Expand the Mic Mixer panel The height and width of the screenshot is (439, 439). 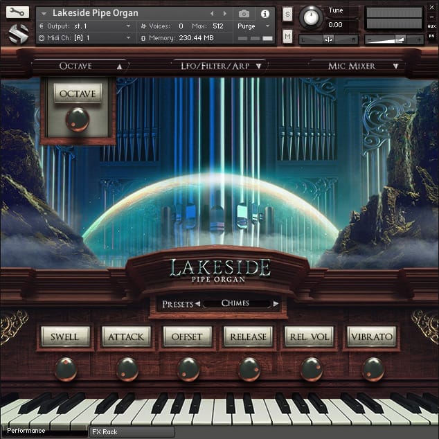tap(395, 66)
